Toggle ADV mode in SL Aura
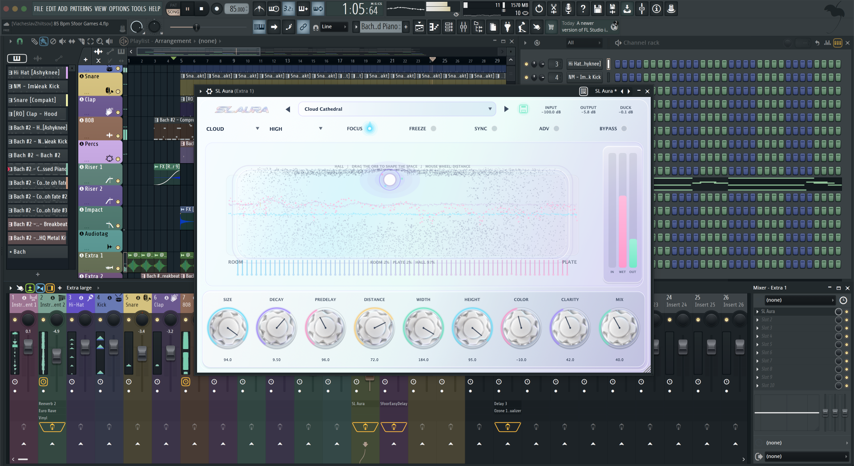The height and width of the screenshot is (466, 854). coord(556,129)
